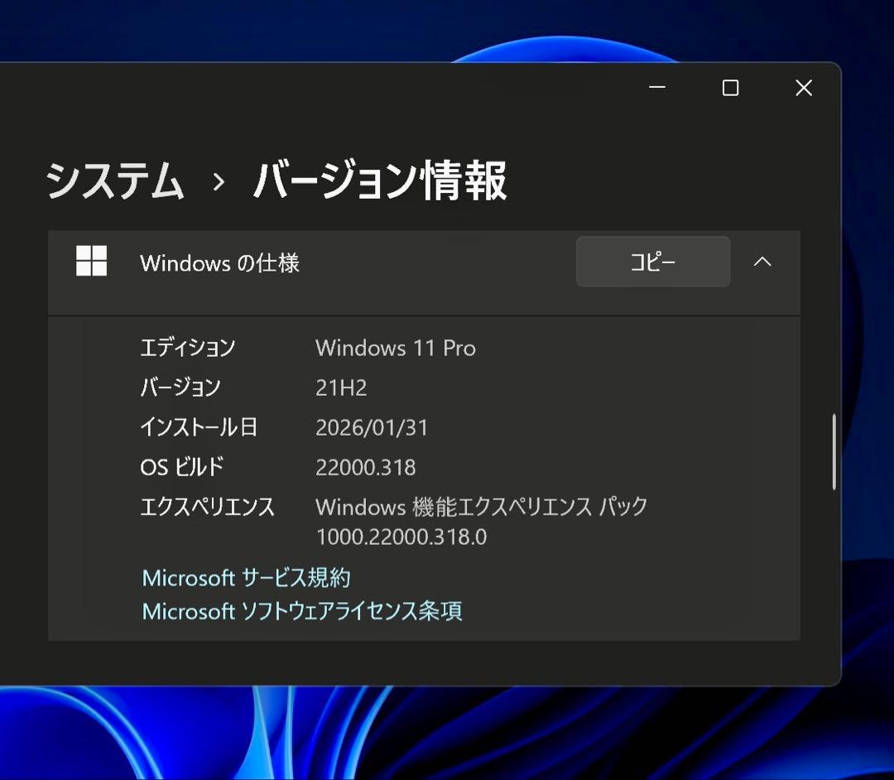Maximize the settings window

pos(730,88)
